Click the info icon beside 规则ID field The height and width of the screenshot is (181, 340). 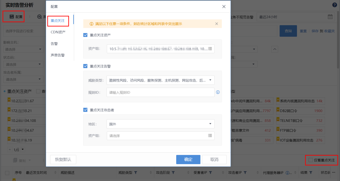218,92
